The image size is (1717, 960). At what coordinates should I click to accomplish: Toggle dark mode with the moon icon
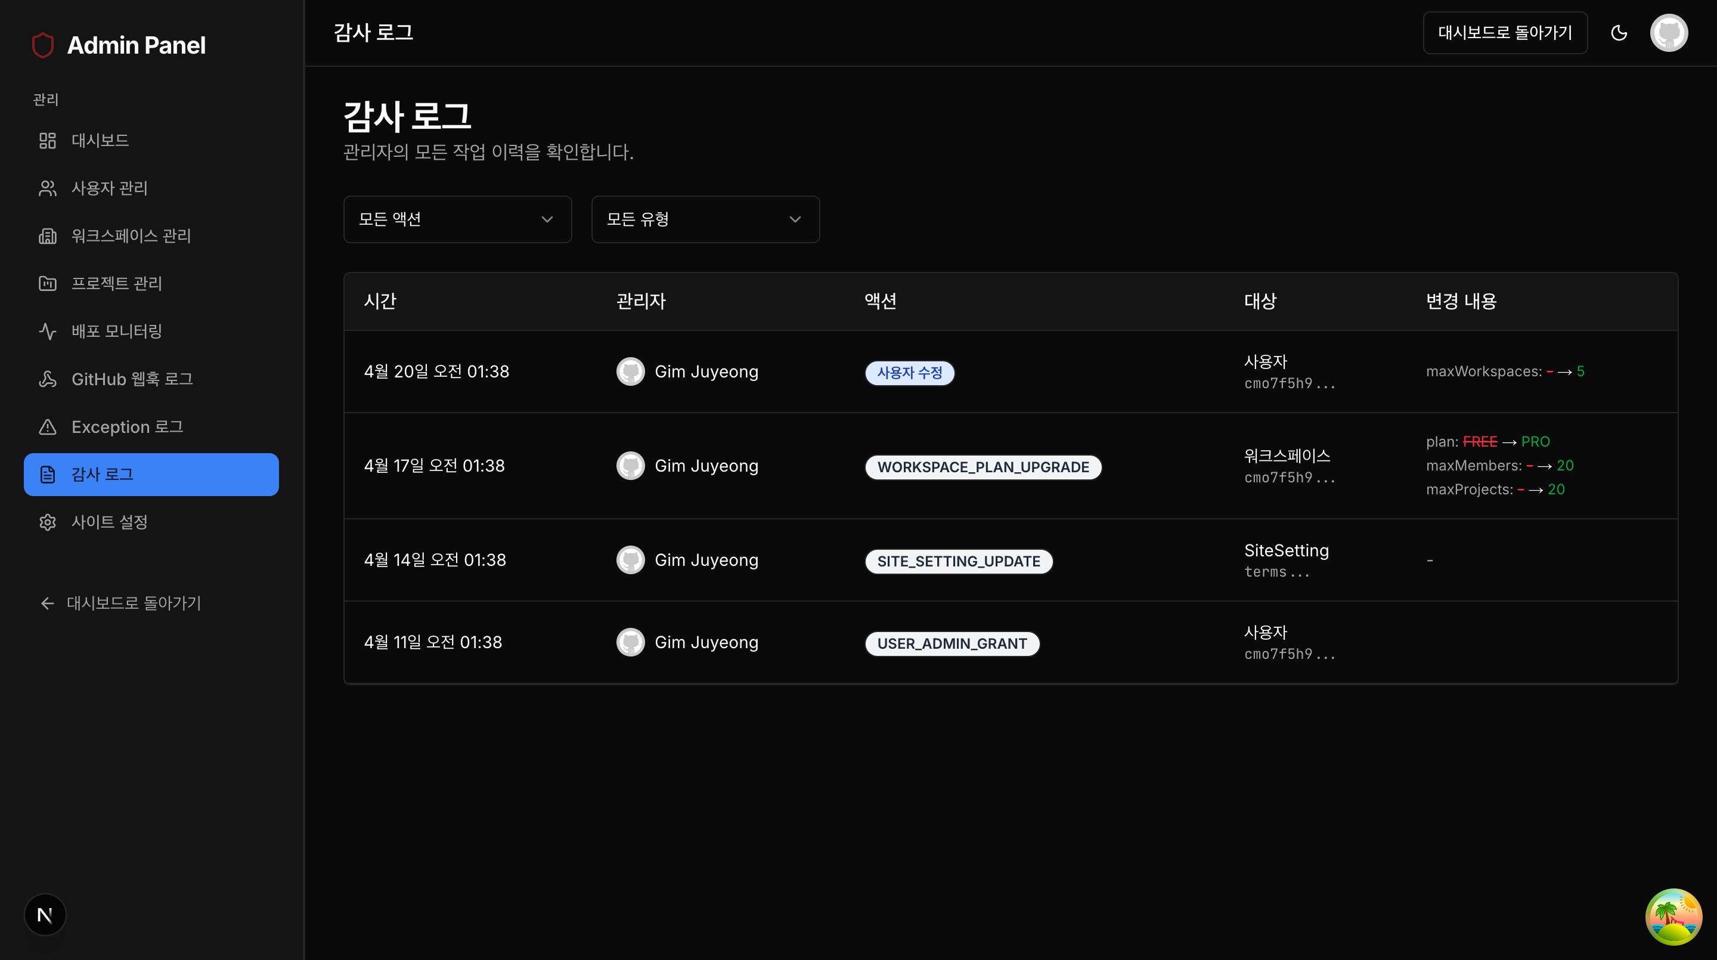pos(1619,33)
